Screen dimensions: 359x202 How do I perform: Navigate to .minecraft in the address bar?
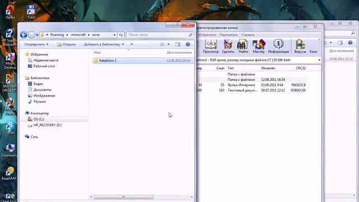(x=78, y=35)
